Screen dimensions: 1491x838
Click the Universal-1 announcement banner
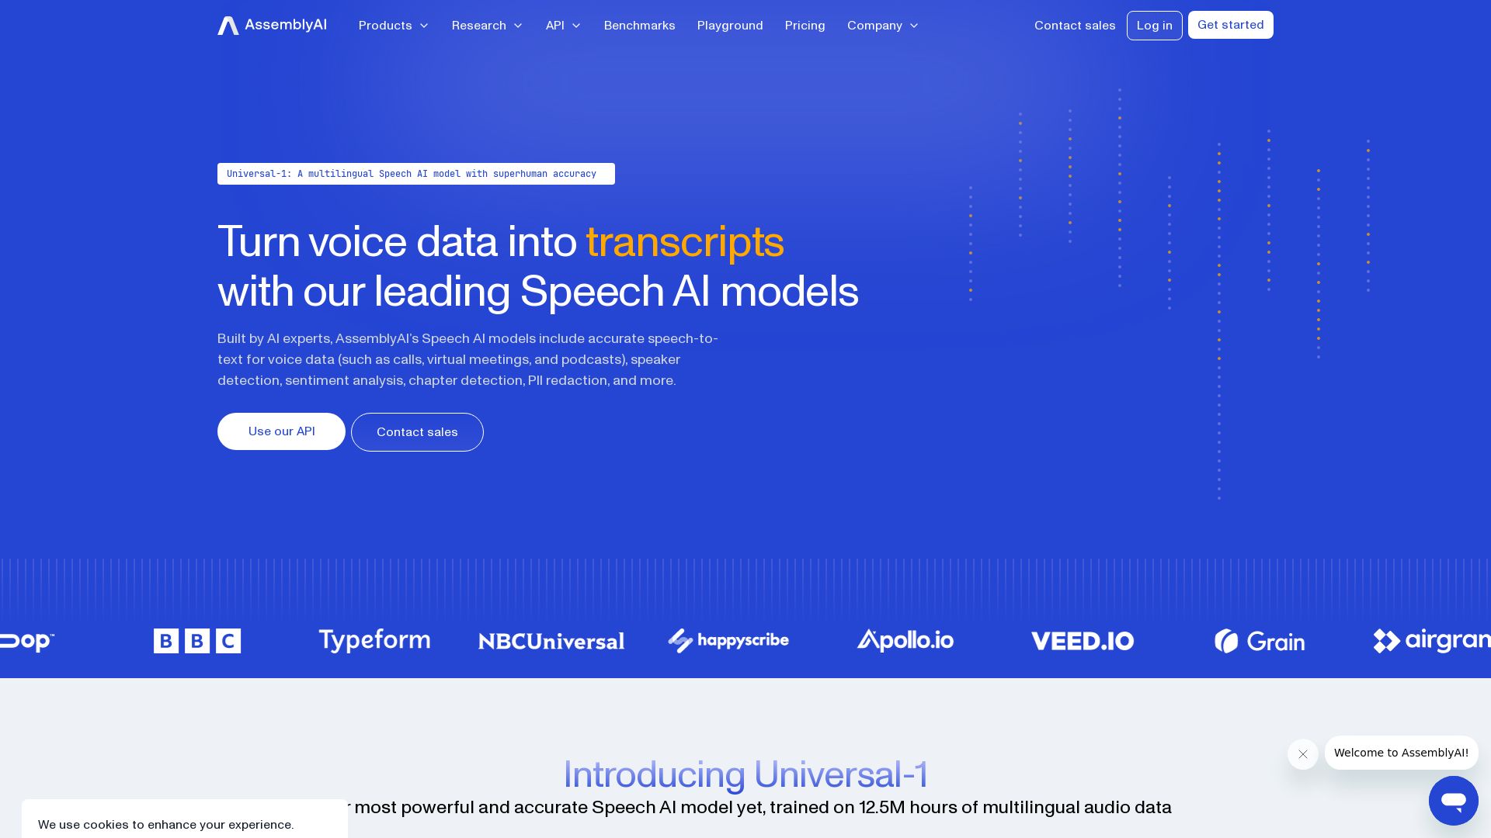415,174
